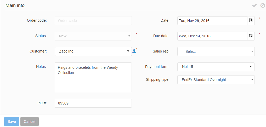Focus the Order code input field
The height and width of the screenshot is (127, 266).
pyautogui.click(x=93, y=21)
